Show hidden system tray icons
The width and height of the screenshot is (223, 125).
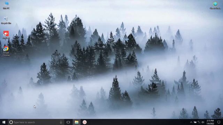click(x=191, y=122)
